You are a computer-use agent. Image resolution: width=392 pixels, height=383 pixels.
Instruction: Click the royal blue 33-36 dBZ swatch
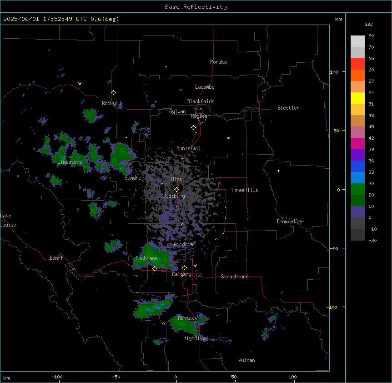tap(357, 166)
